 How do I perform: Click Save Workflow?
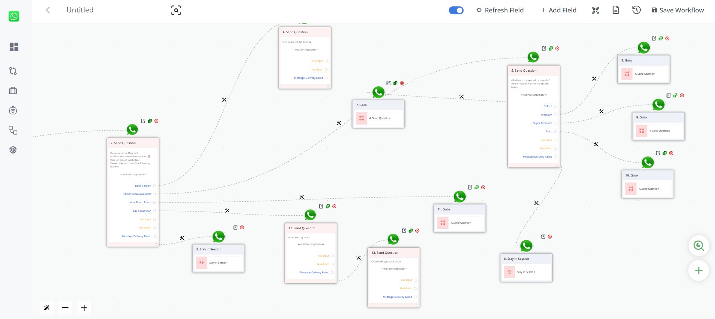[678, 10]
